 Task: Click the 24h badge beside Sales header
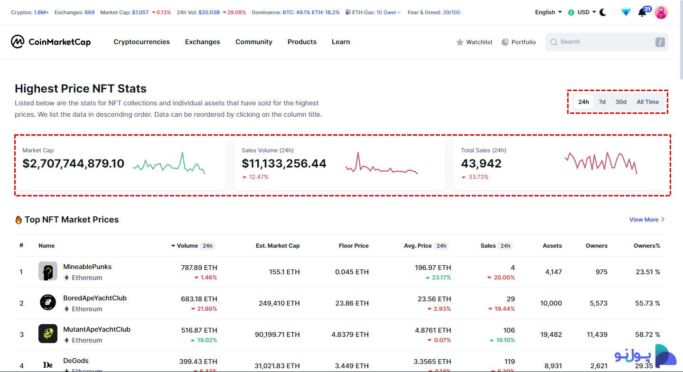tap(505, 246)
